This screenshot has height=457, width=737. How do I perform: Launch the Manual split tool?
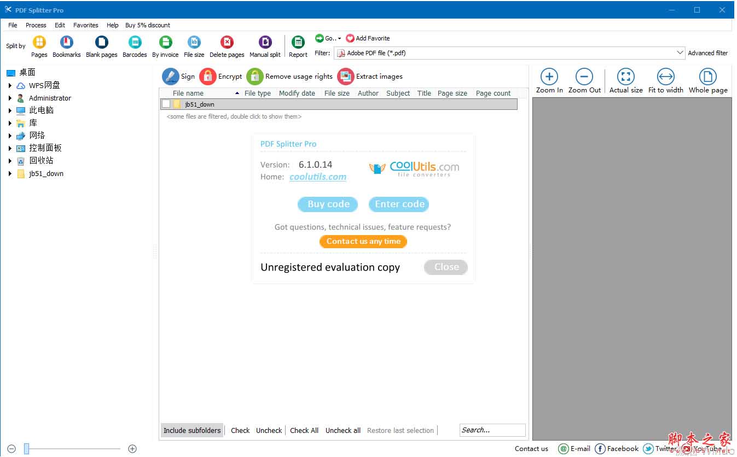pos(265,43)
